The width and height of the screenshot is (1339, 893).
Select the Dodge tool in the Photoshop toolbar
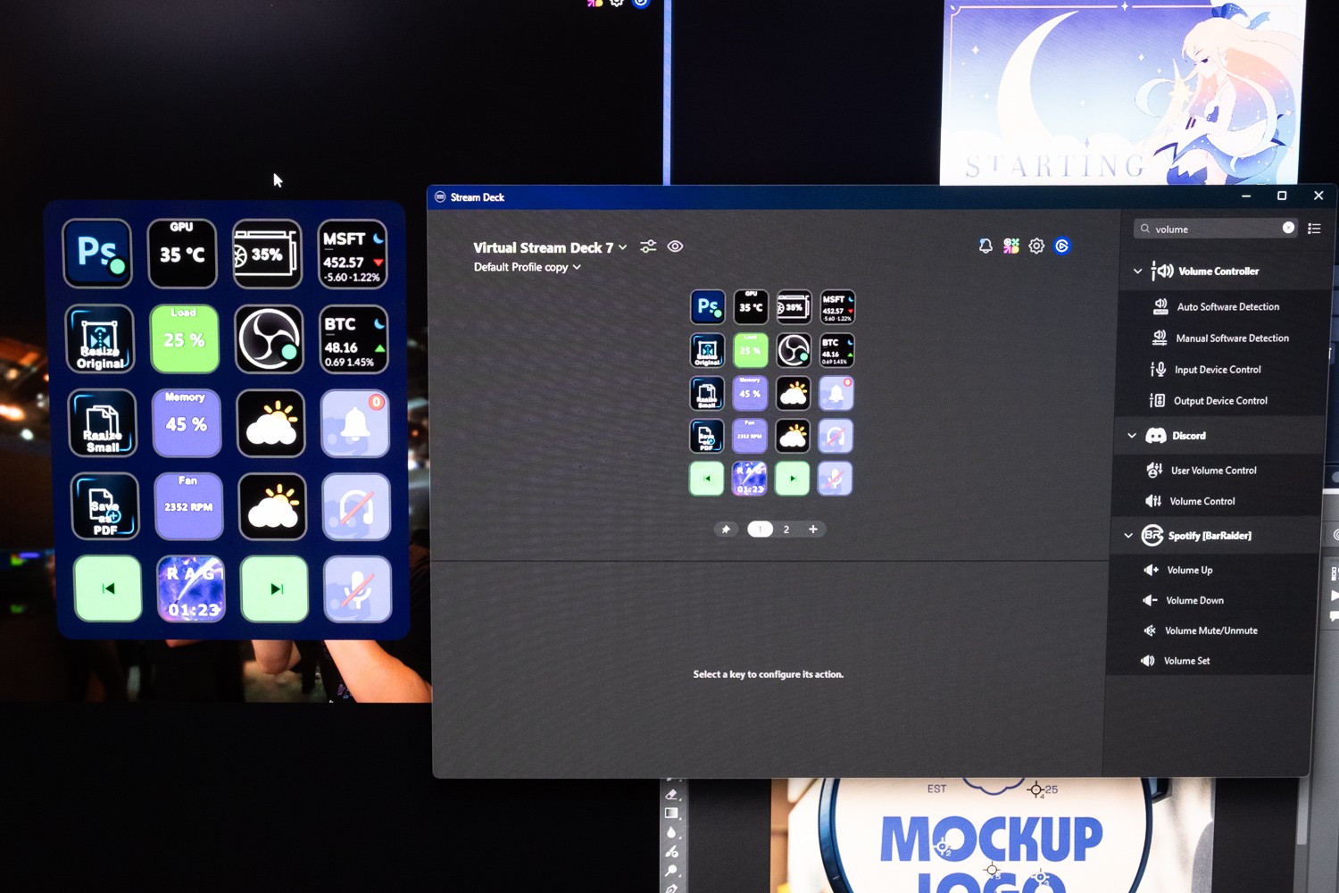pyautogui.click(x=671, y=871)
